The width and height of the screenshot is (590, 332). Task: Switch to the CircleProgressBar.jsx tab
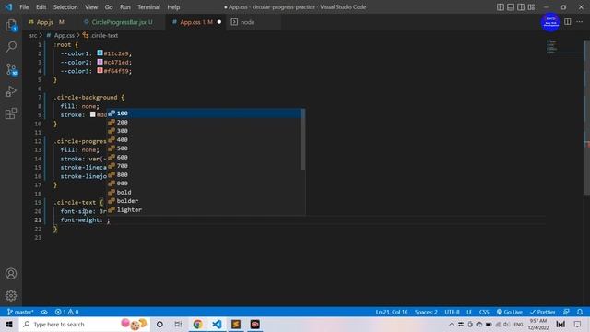click(119, 22)
